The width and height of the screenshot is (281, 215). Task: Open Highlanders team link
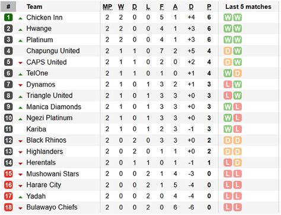click(44, 151)
